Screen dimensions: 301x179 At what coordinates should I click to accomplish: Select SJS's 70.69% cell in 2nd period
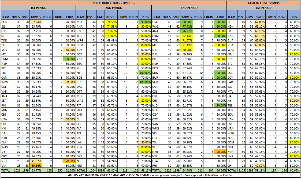111,31
